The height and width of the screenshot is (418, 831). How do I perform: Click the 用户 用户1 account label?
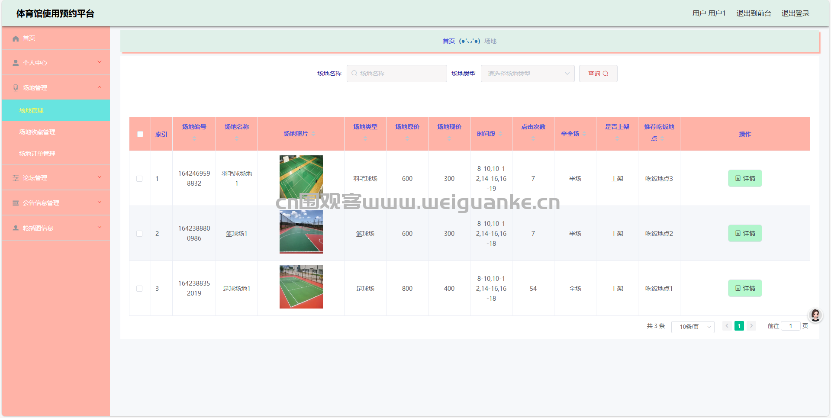click(709, 13)
